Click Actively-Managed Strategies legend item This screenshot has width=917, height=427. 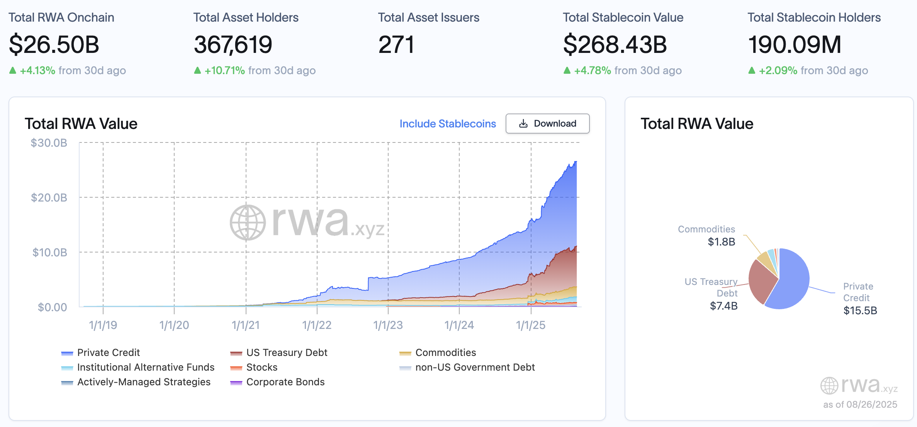[143, 382]
